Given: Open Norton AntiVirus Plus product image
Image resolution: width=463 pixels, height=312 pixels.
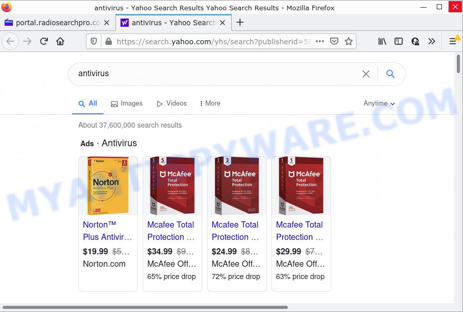Looking at the screenshot, I should [108, 186].
